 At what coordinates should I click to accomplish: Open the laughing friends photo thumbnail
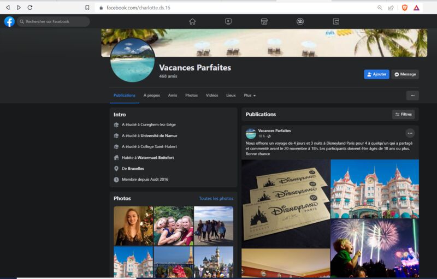[x=173, y=226]
